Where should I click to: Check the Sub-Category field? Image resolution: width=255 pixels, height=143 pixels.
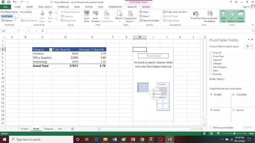click(x=211, y=67)
